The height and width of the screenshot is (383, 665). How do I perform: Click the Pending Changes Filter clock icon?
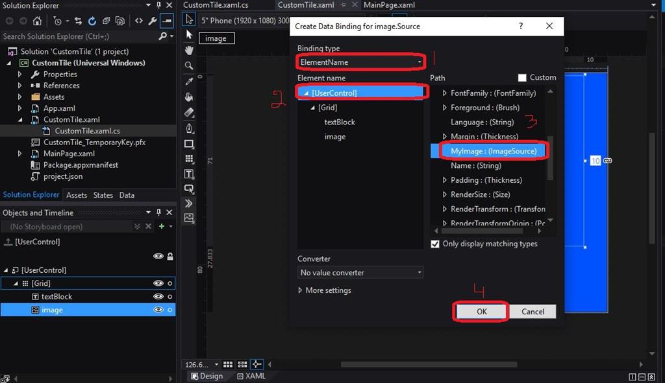[x=57, y=21]
